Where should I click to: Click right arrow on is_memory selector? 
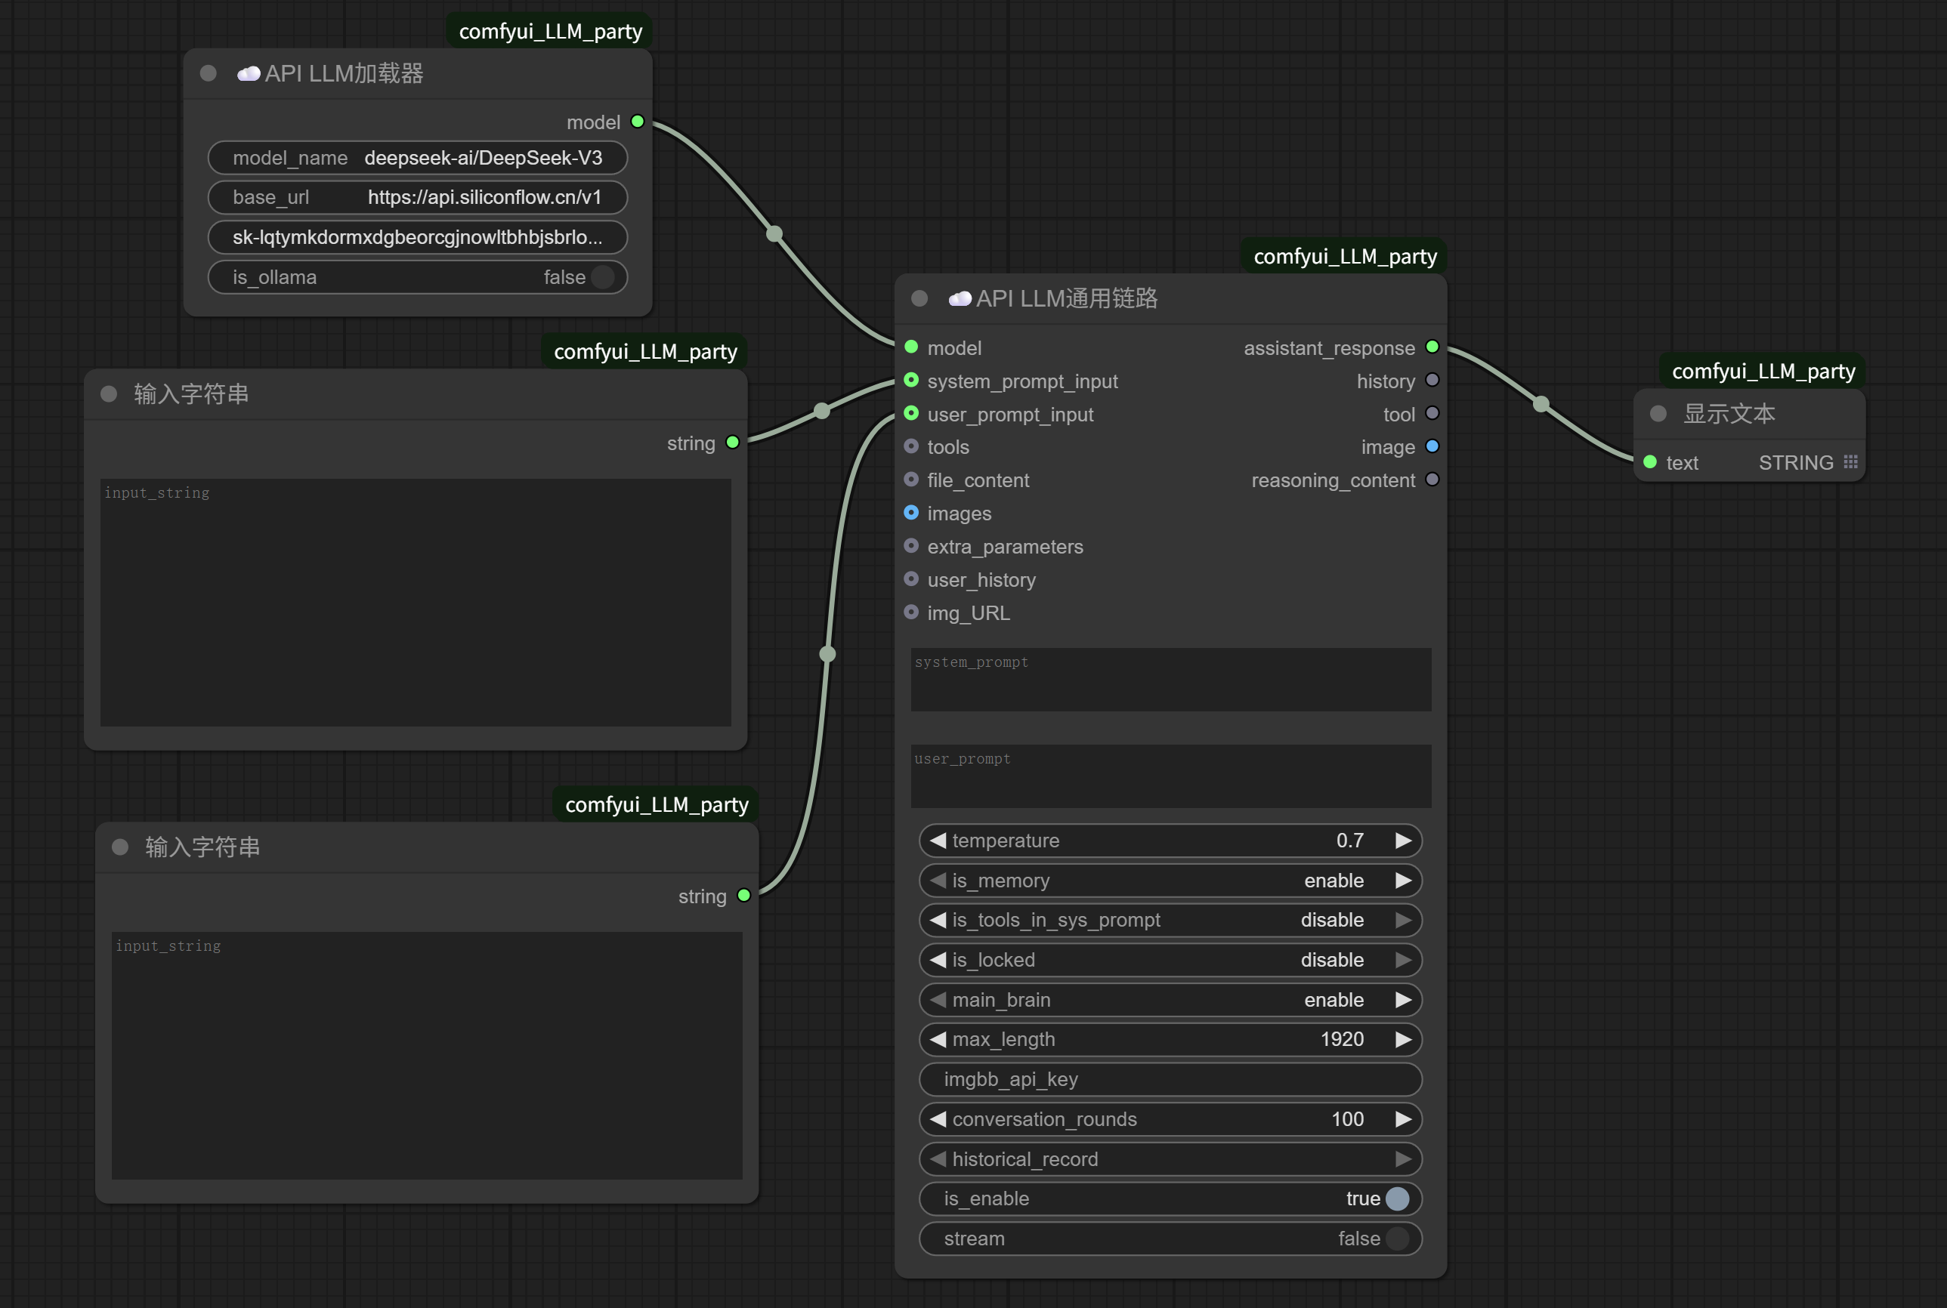click(x=1403, y=880)
